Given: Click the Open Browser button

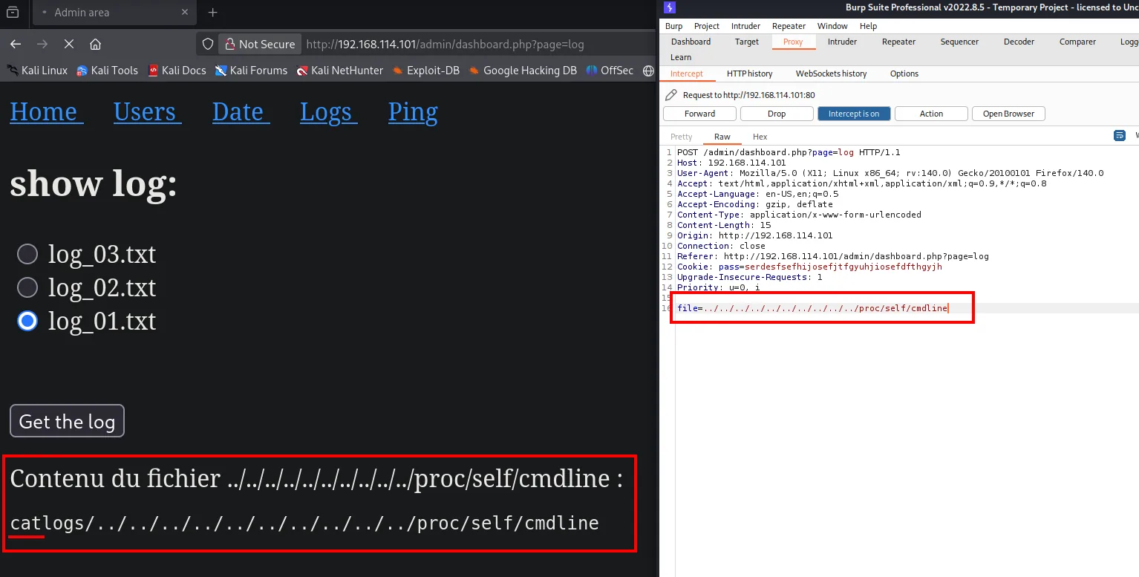Looking at the screenshot, I should (1008, 114).
